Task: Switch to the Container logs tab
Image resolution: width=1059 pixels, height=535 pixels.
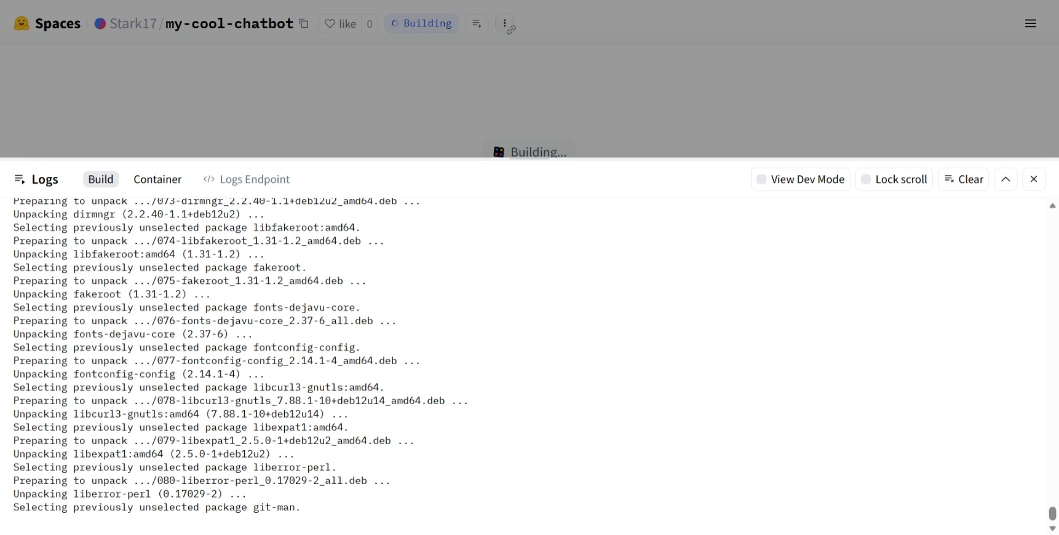Action: tap(157, 179)
